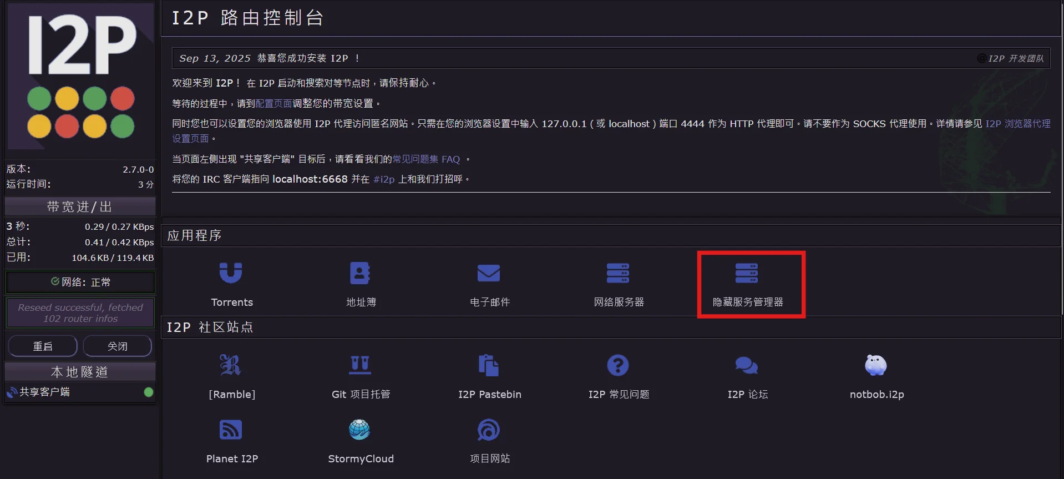
Task: Click the 关闭 shutdown button
Action: coord(117,346)
